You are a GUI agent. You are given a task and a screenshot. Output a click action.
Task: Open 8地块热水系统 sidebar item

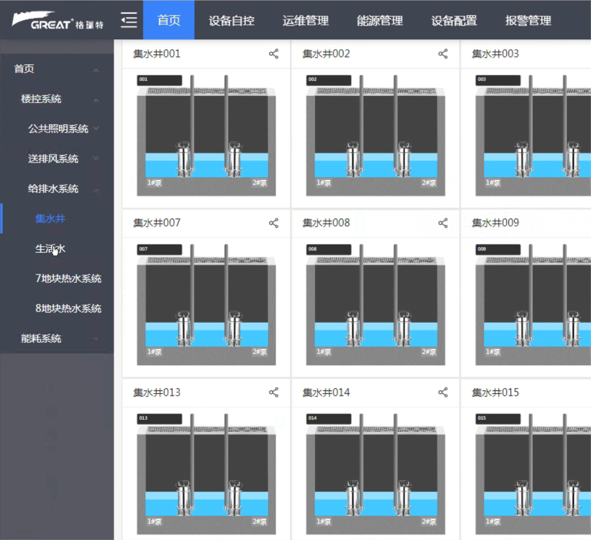(68, 309)
